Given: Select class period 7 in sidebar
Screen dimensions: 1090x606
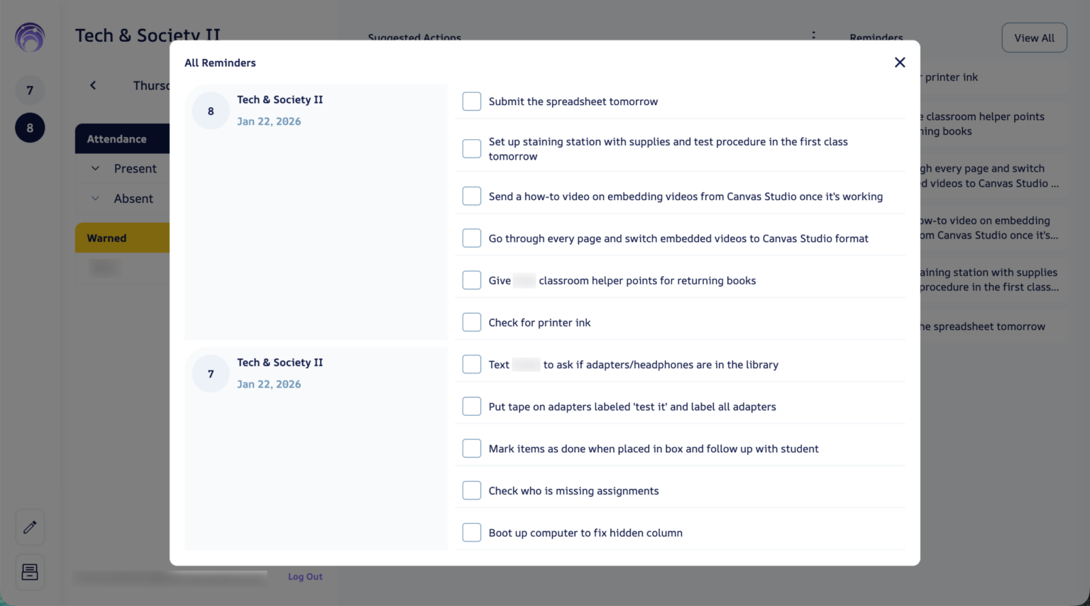Looking at the screenshot, I should [x=30, y=90].
